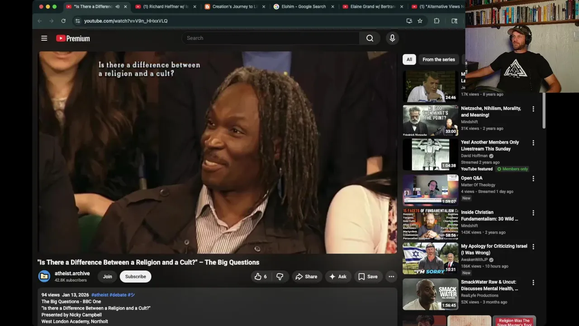The height and width of the screenshot is (326, 579).
Task: Open the atheist.archive channel name link
Action: point(72,273)
